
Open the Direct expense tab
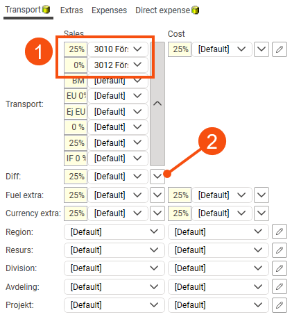[x=162, y=10]
